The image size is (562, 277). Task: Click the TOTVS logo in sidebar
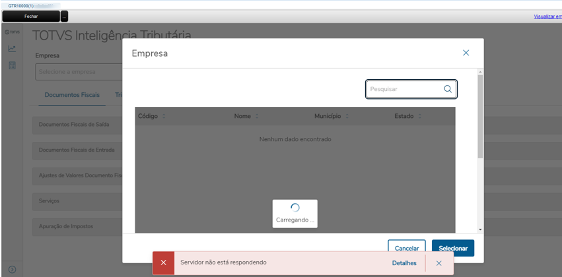pos(12,32)
